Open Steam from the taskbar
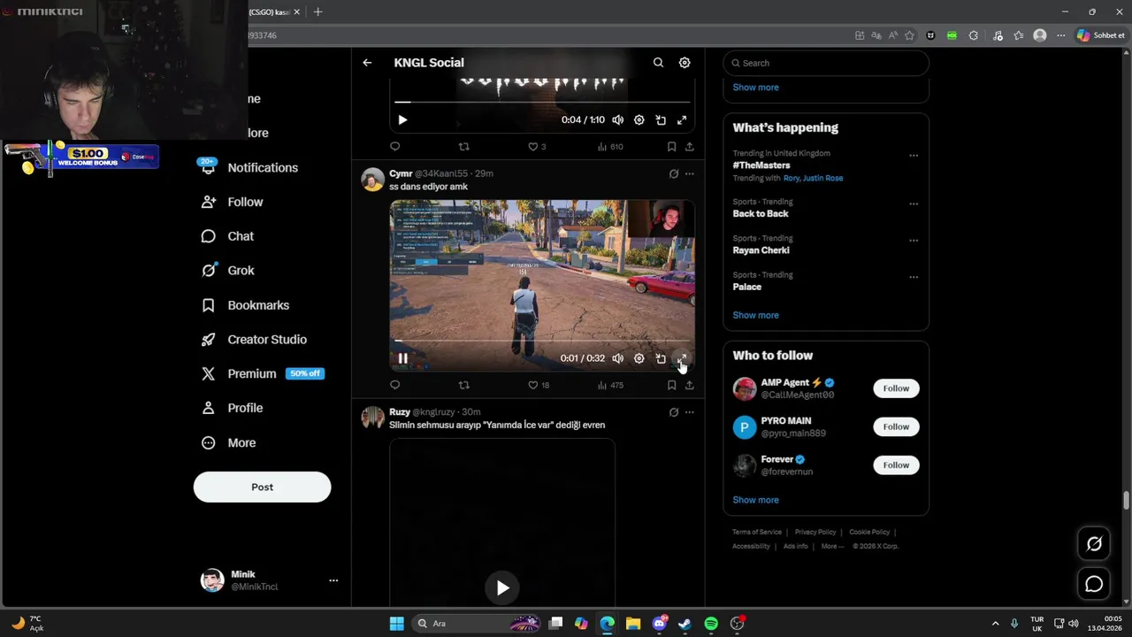The image size is (1132, 637). point(685,624)
